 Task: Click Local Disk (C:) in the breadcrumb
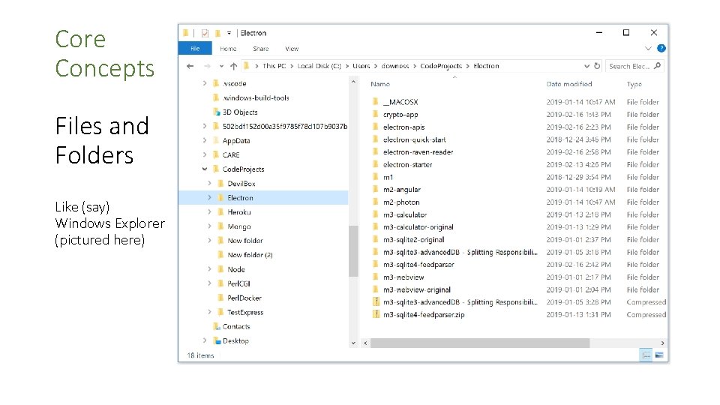click(319, 66)
